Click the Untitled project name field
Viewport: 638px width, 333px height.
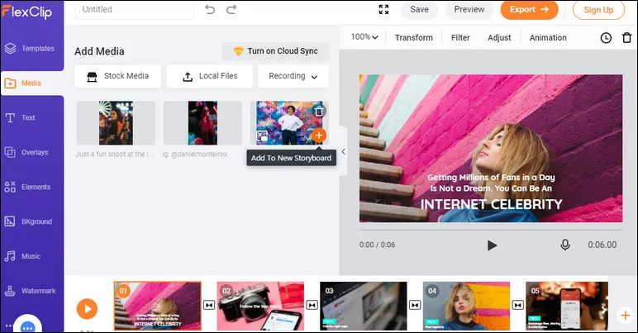[134, 9]
